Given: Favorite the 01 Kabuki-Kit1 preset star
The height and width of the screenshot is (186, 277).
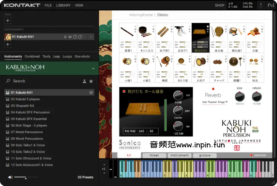Looking at the screenshot, I should click(x=91, y=93).
